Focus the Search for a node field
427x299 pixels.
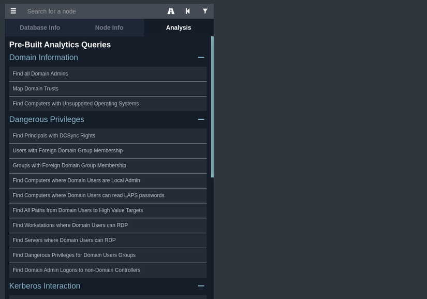pyautogui.click(x=93, y=11)
